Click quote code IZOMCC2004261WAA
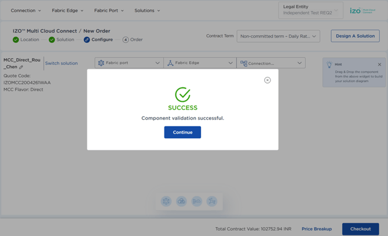This screenshot has width=388, height=236. [27, 83]
